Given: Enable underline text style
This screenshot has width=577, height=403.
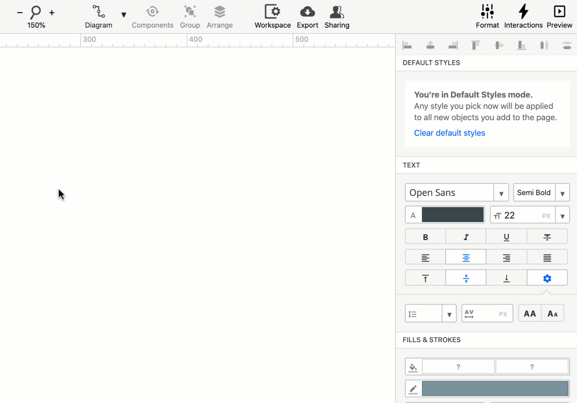Looking at the screenshot, I should [x=506, y=236].
